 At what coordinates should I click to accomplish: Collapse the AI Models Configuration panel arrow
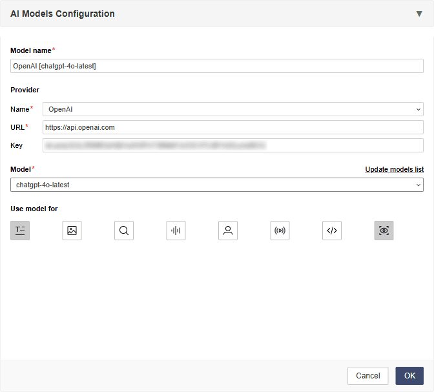(419, 14)
